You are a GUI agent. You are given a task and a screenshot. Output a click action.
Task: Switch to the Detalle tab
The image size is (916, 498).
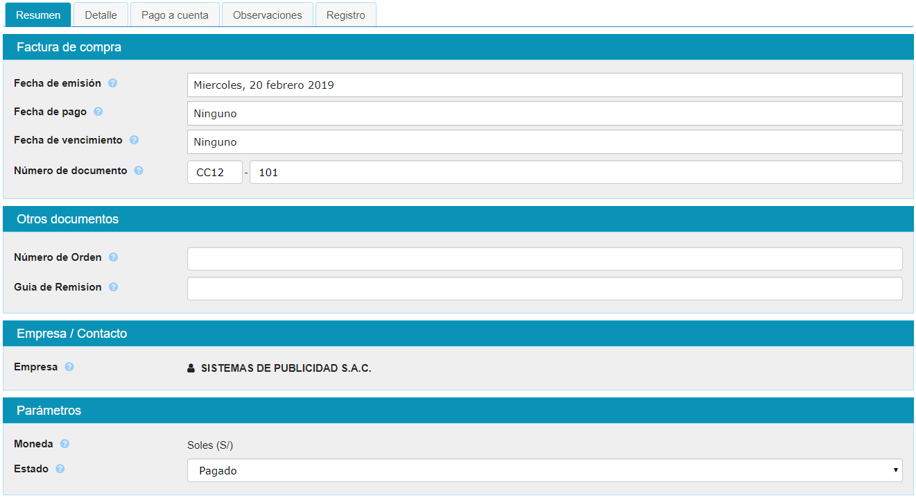coord(101,15)
